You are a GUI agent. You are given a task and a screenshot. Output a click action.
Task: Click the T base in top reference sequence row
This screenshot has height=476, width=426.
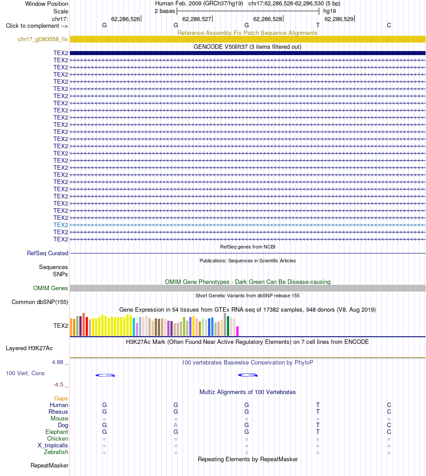318,25
